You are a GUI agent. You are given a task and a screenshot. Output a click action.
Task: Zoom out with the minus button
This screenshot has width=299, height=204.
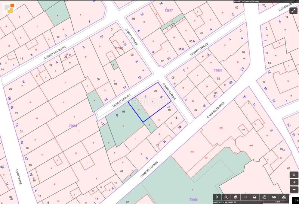coord(294,189)
